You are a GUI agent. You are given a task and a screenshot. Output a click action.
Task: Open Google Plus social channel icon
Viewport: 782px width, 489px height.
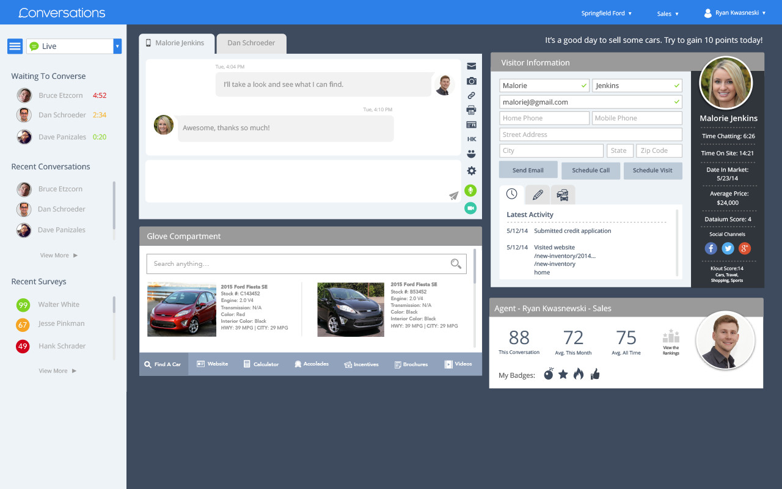click(x=745, y=248)
